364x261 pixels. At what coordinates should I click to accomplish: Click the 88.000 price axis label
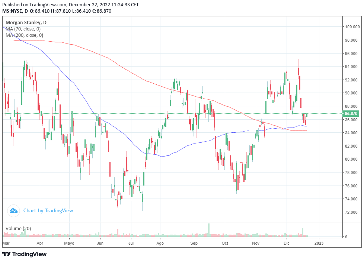[351, 106]
